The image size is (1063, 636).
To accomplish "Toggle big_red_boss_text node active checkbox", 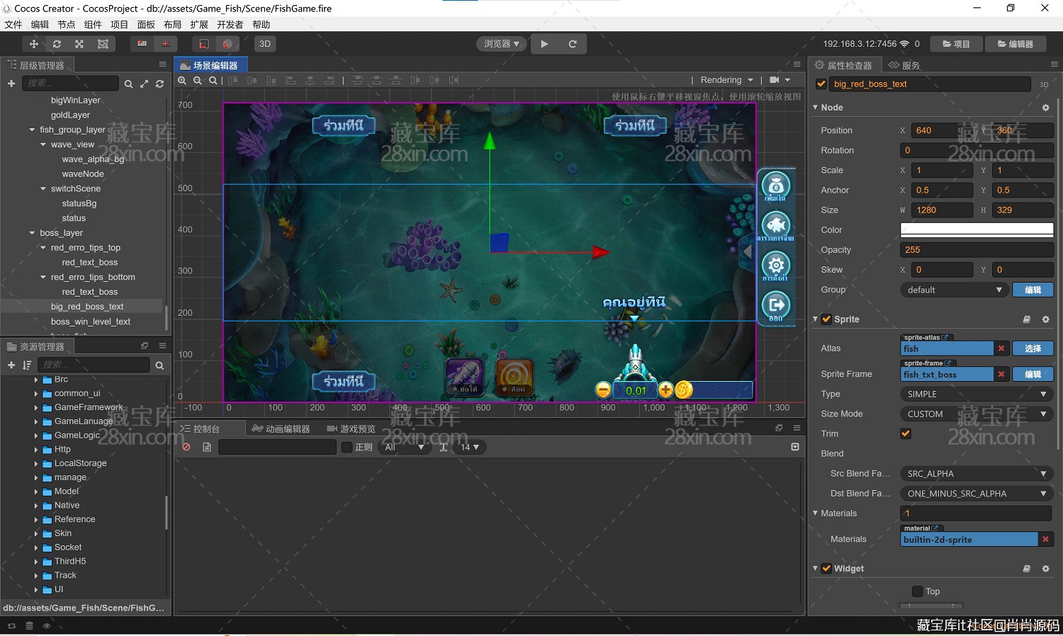I will (x=821, y=84).
